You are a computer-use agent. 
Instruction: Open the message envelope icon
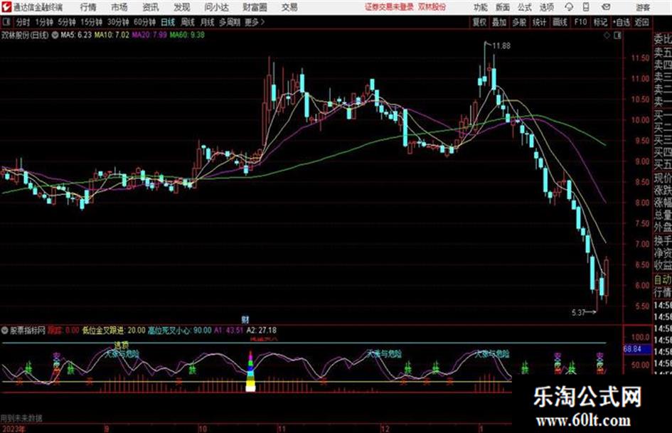(606, 7)
